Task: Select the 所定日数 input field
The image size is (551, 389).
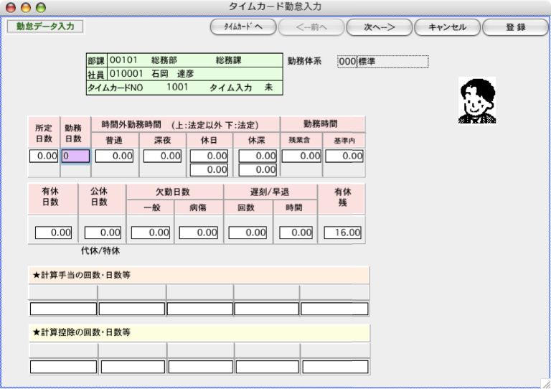Action: [43, 156]
